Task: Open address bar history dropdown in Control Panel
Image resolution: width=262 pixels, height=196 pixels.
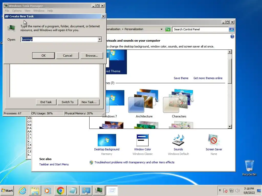Action: [x=161, y=29]
